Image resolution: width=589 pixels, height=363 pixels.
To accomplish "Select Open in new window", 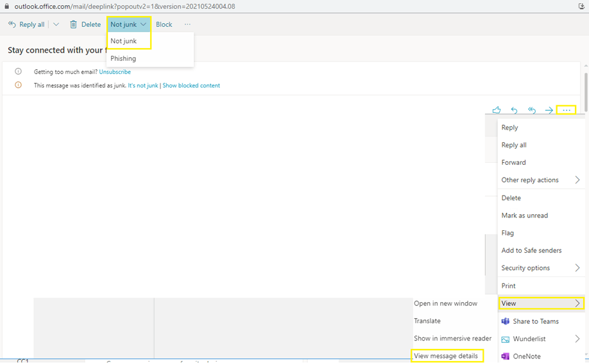I will (x=445, y=303).
